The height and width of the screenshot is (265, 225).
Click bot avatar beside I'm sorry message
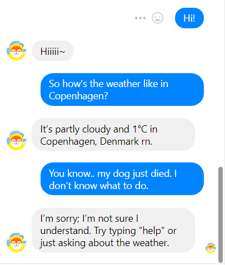point(16,242)
